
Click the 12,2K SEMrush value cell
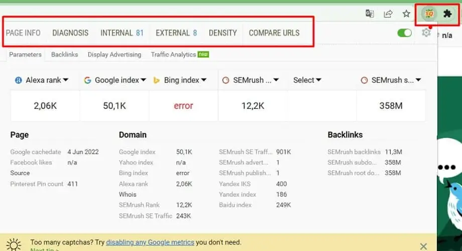click(253, 106)
